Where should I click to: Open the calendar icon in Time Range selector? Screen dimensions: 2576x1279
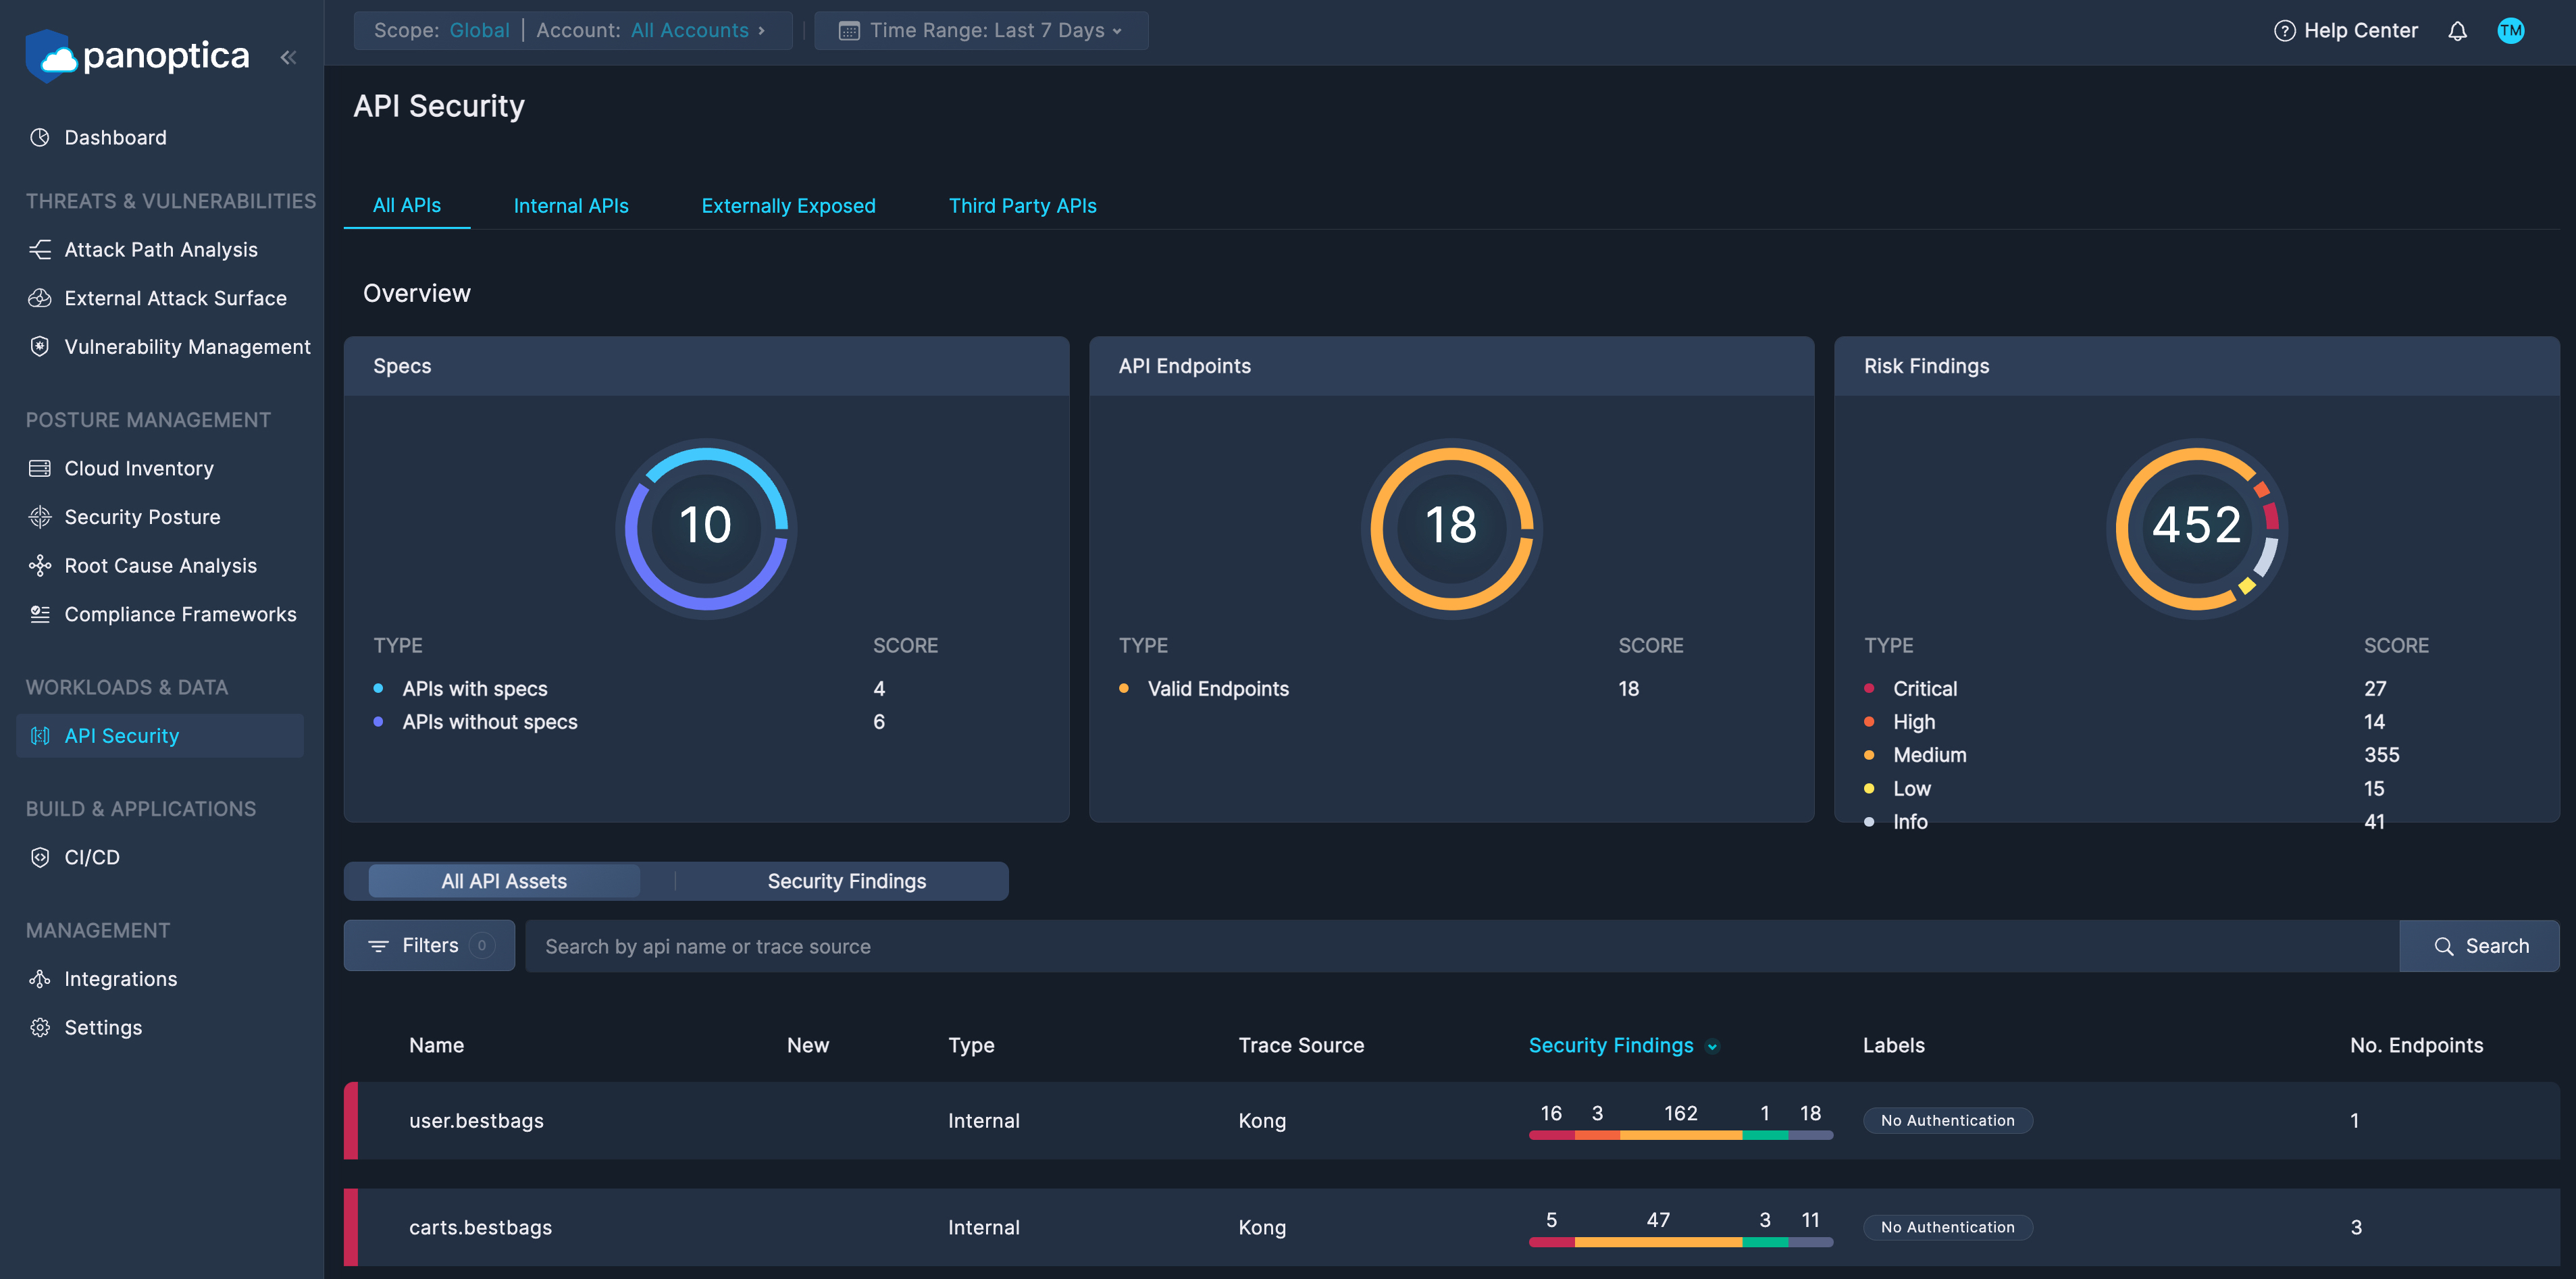point(848,30)
